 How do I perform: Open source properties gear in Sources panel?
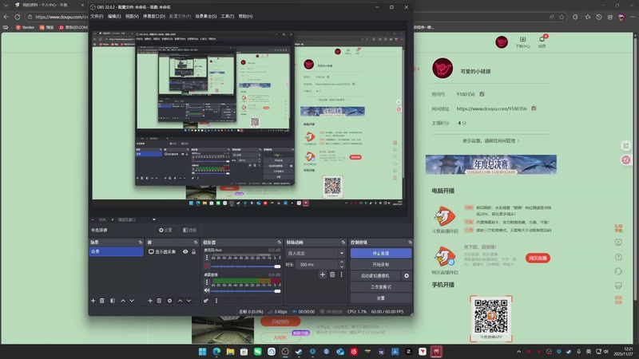pyautogui.click(x=169, y=301)
